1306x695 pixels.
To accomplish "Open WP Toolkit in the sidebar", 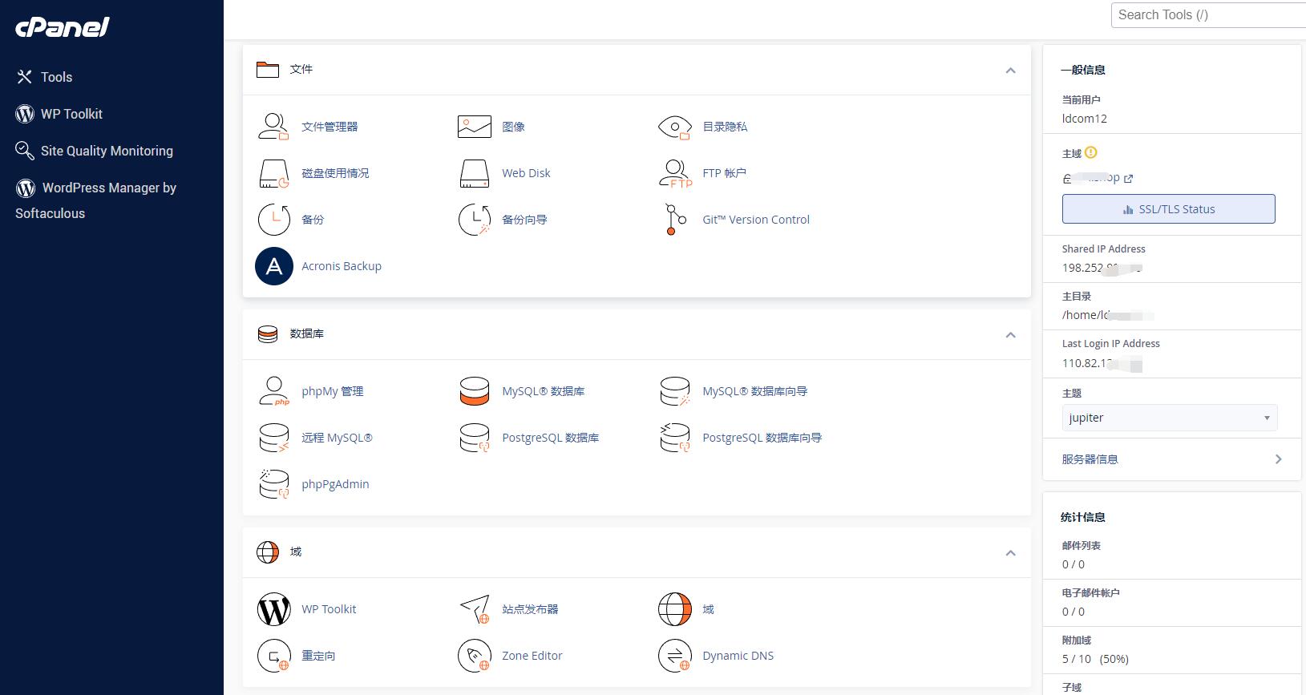I will tap(59, 114).
